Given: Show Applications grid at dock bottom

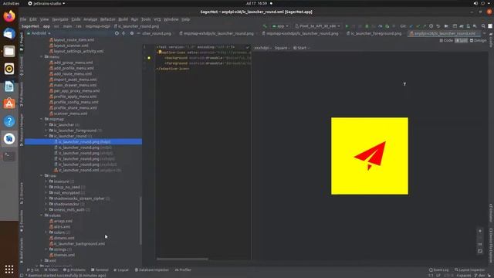Looking at the screenshot, I should (9, 269).
